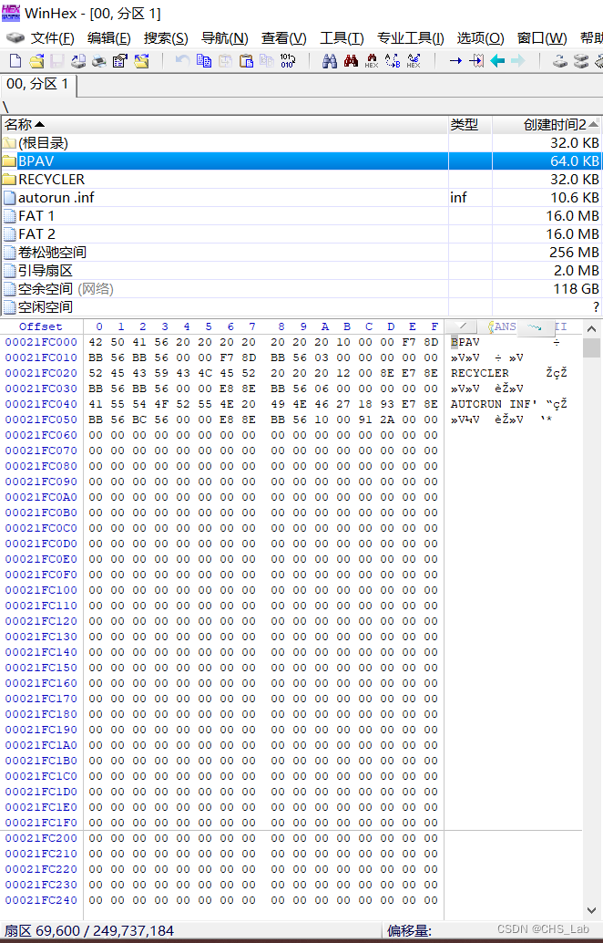Image resolution: width=603 pixels, height=943 pixels.
Task: Click offset 00021FC200 in the hex view
Action: (x=41, y=838)
